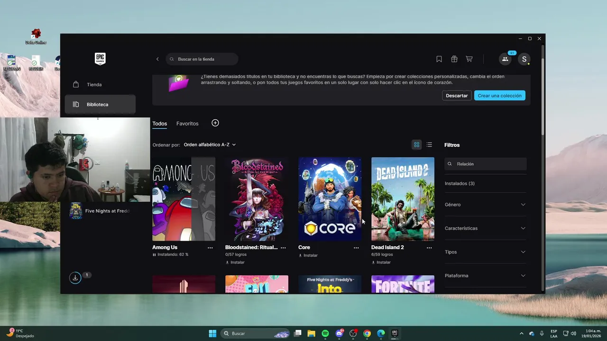Open the shopping cart
This screenshot has height=341, width=607.
[x=469, y=59]
